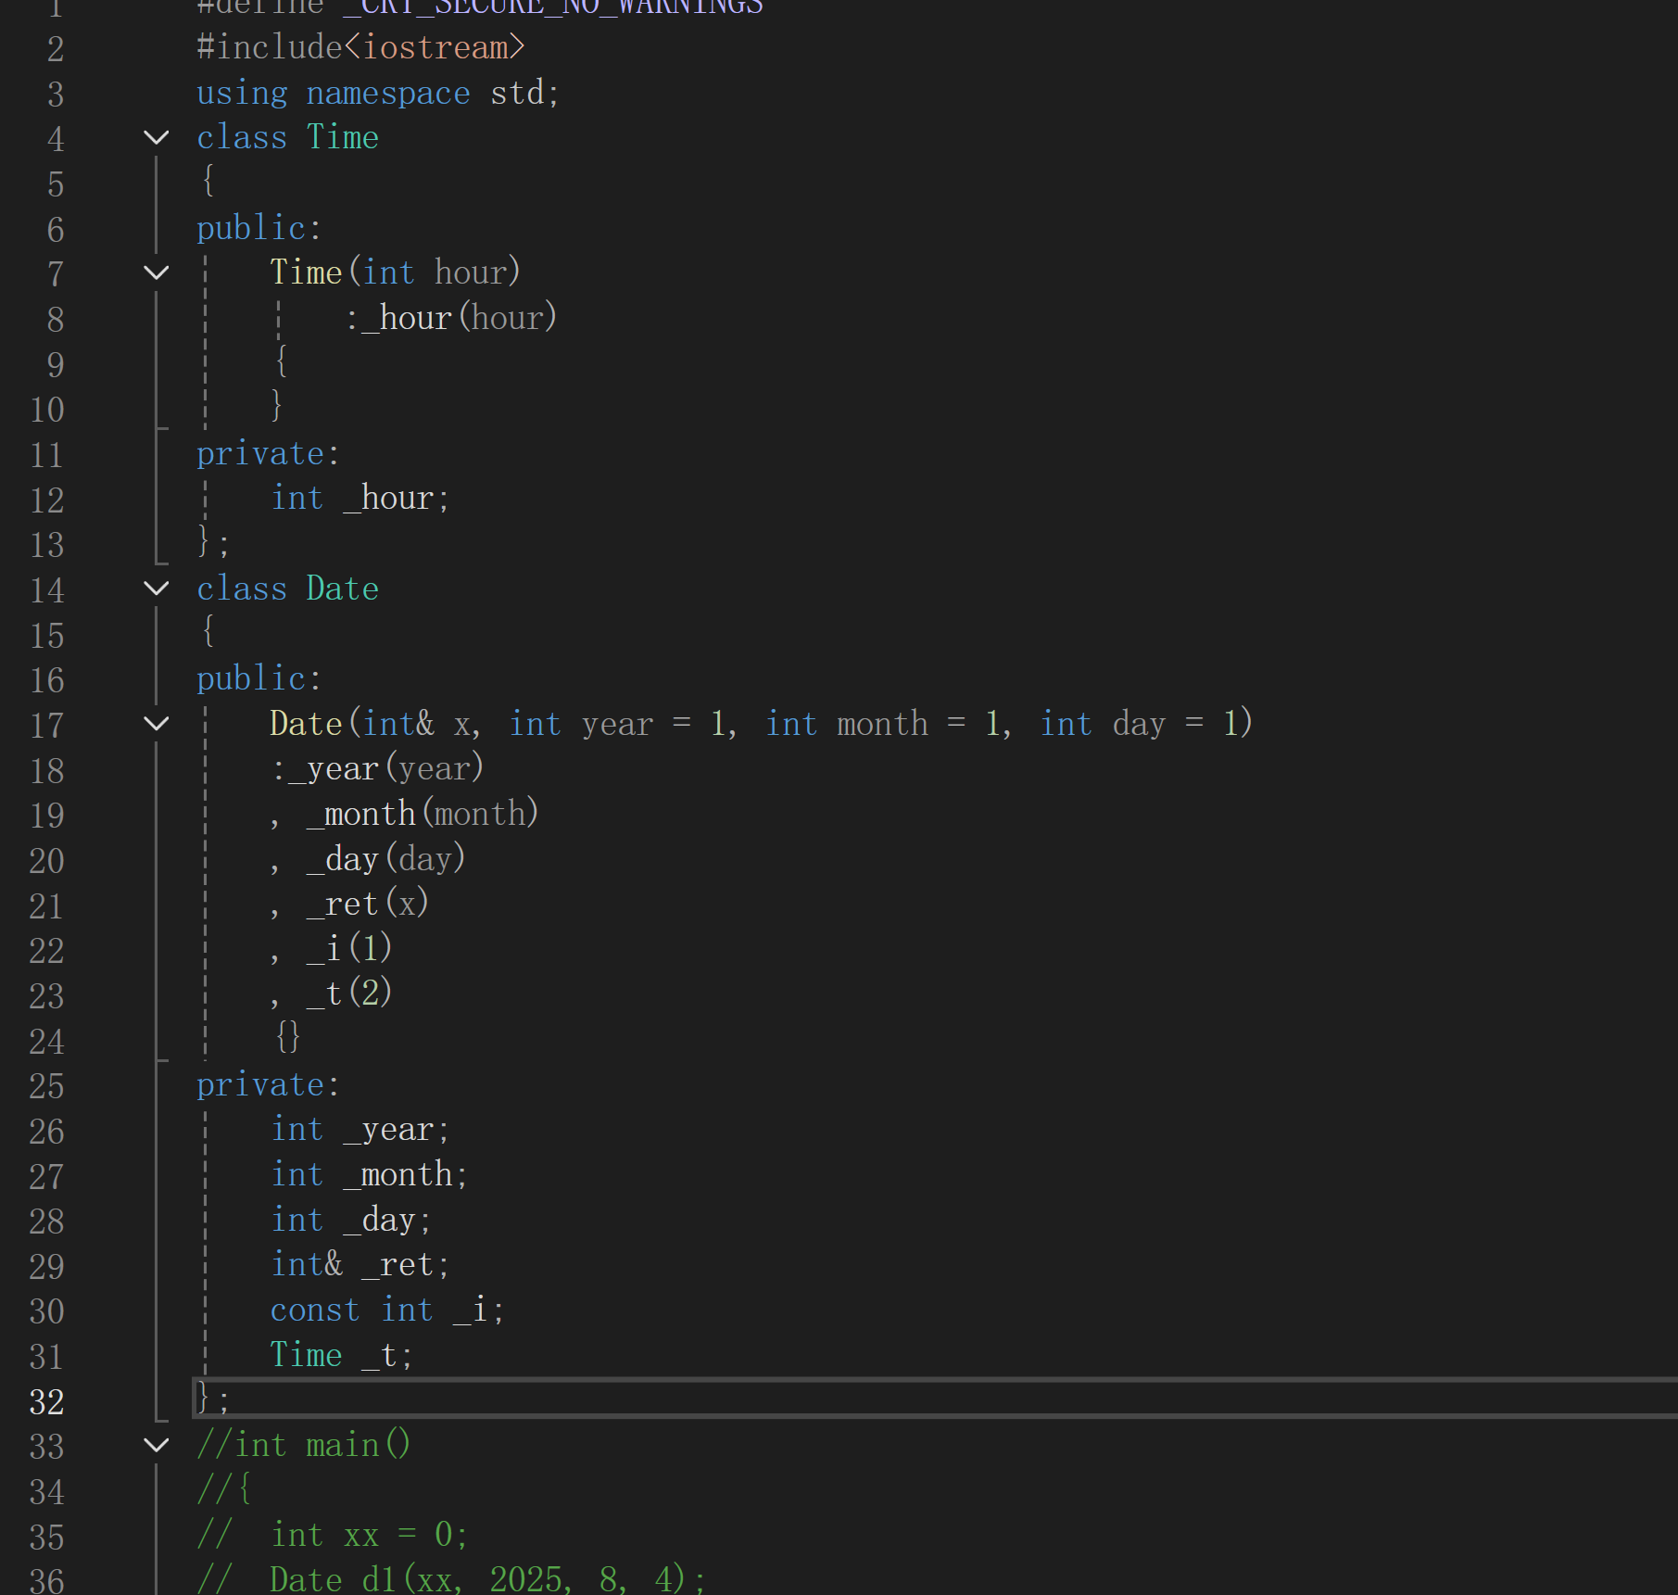Click closing '};' on line 13
This screenshot has width=1678, height=1595.
212,542
